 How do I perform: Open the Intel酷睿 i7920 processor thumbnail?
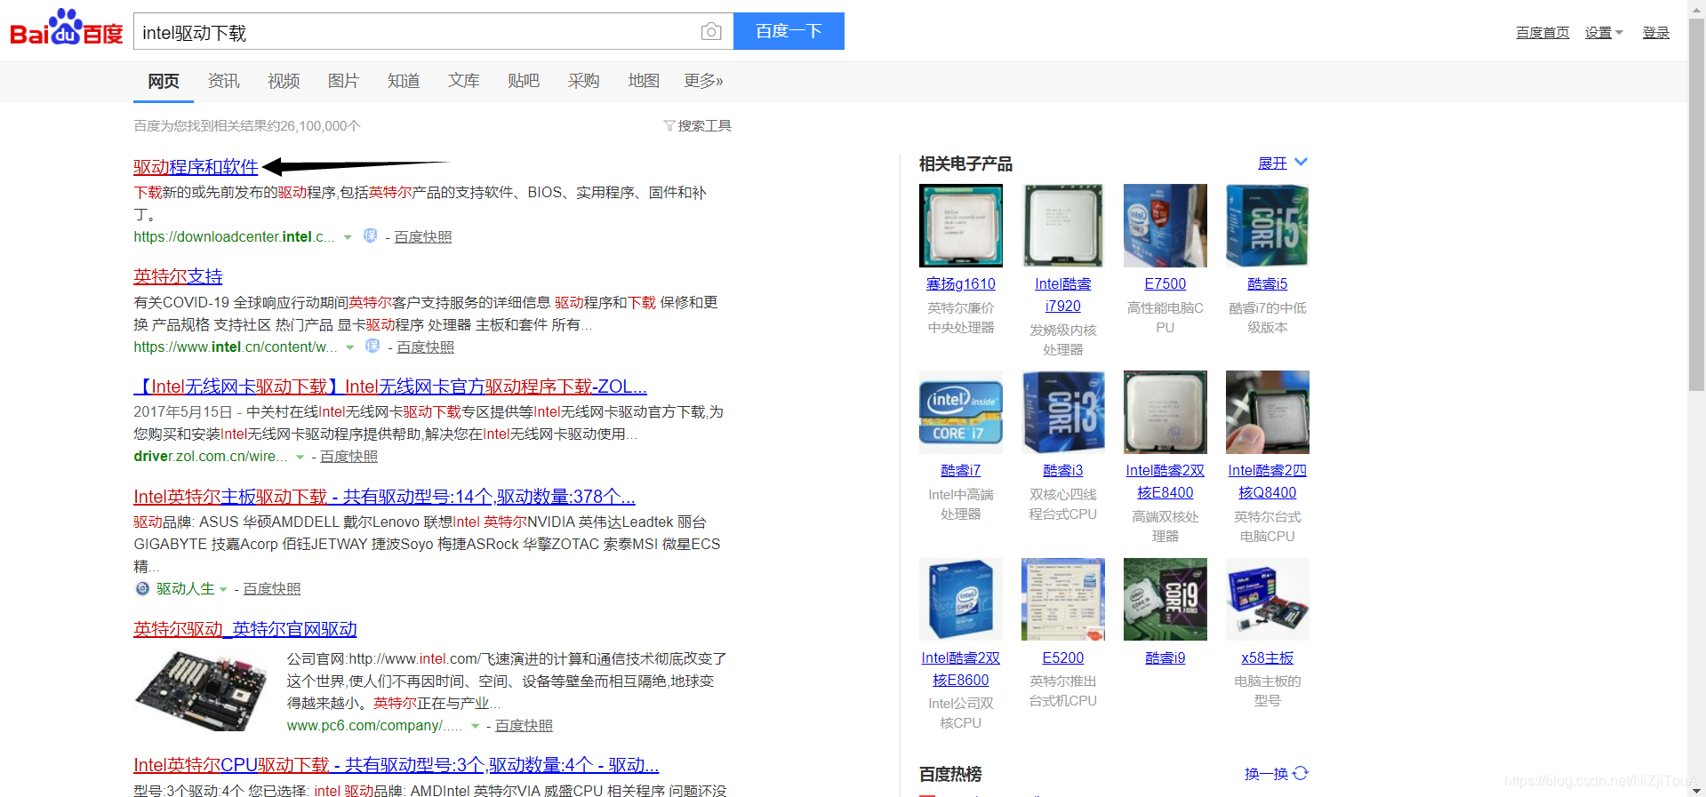(1063, 226)
